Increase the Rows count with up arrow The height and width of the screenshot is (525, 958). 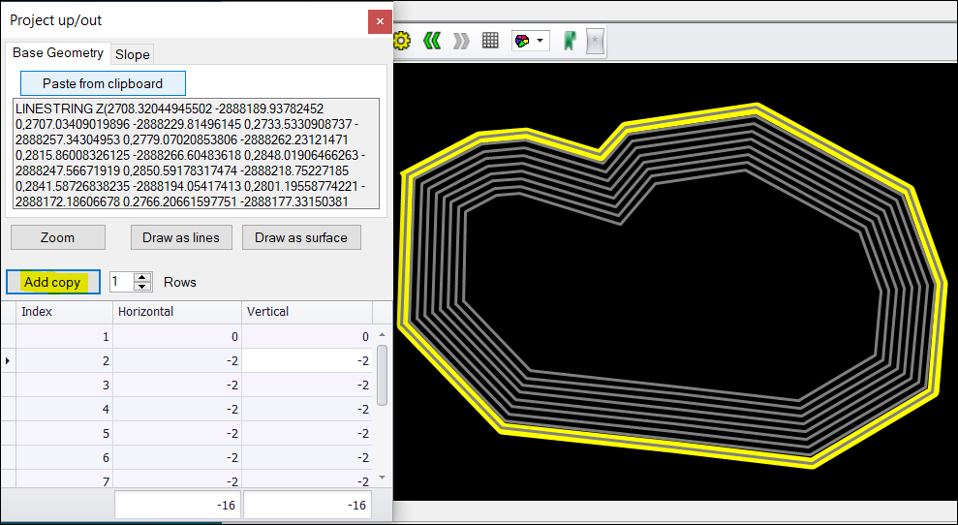[143, 277]
